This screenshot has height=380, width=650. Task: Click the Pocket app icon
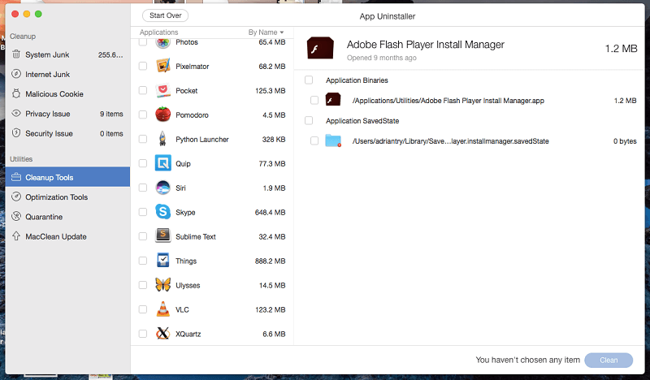pyautogui.click(x=163, y=90)
